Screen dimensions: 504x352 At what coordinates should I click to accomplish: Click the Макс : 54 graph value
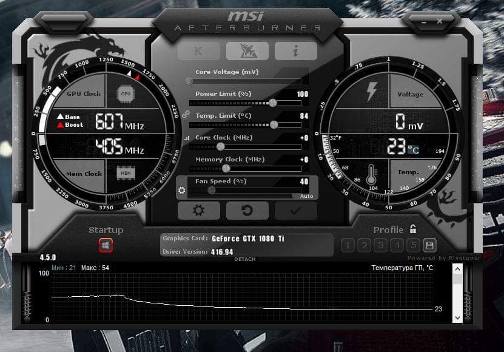[x=95, y=268]
